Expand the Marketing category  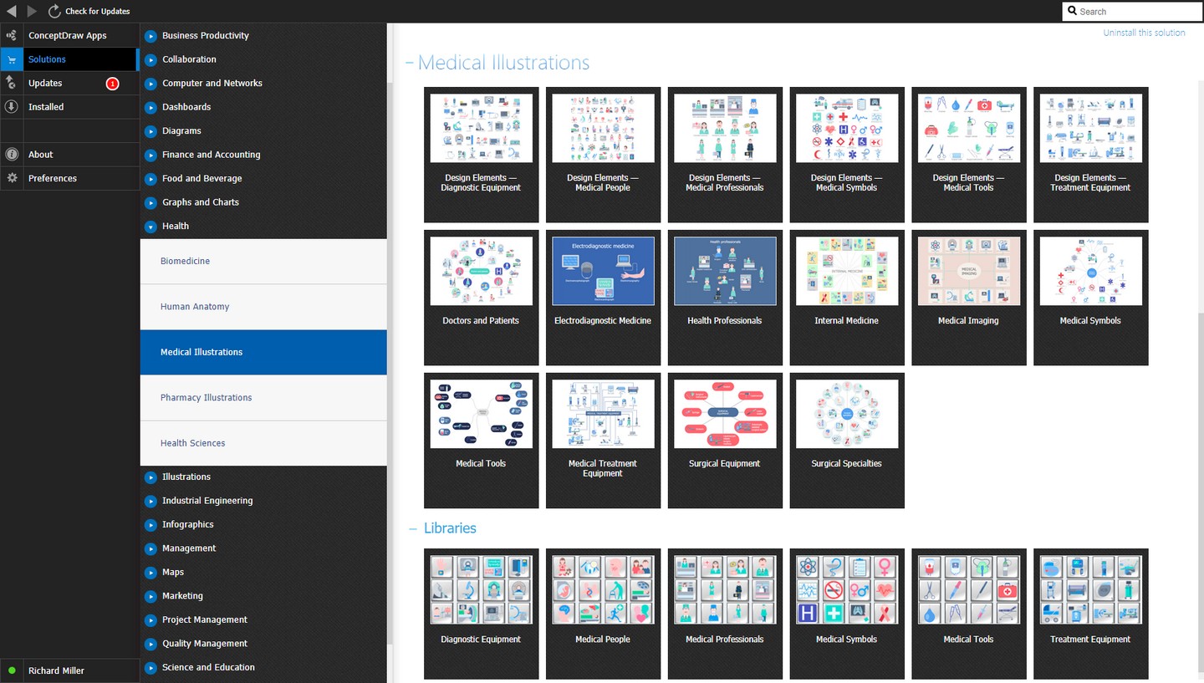coord(150,597)
